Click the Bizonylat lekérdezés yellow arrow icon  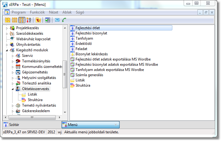pyautogui.click(x=73, y=54)
